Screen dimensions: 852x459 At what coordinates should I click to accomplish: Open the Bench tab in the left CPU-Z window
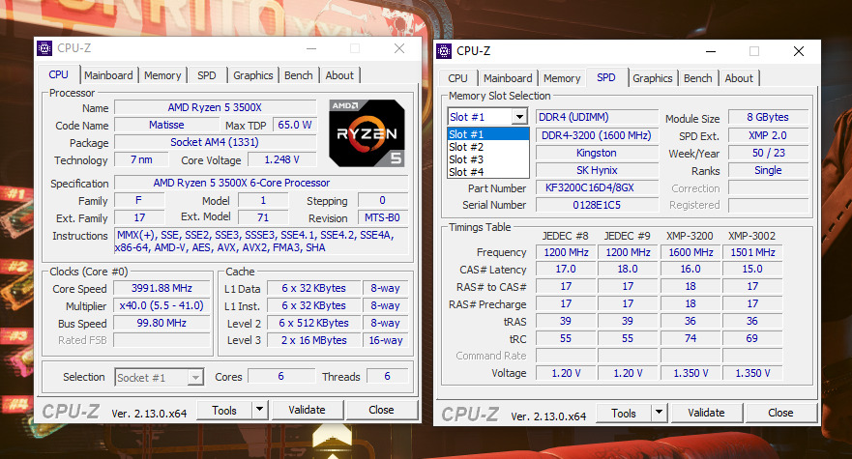pos(298,75)
